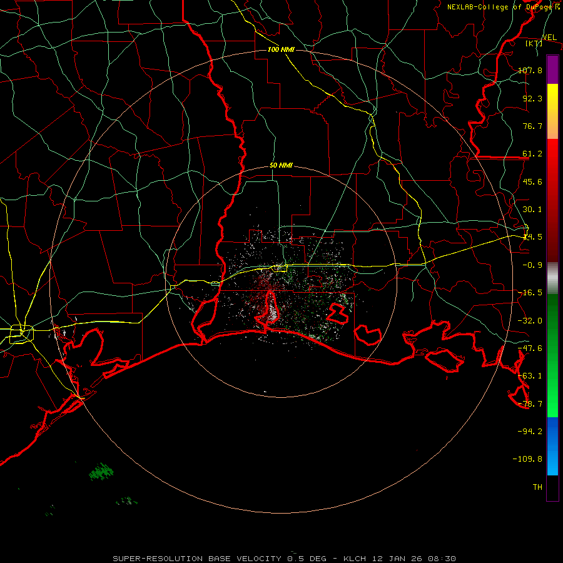This screenshot has height=563, width=563.
Task: Select the -0.9 scale value
Action: [x=532, y=265]
